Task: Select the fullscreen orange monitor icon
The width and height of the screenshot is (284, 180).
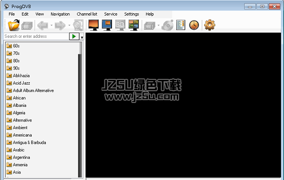Action: point(94,25)
